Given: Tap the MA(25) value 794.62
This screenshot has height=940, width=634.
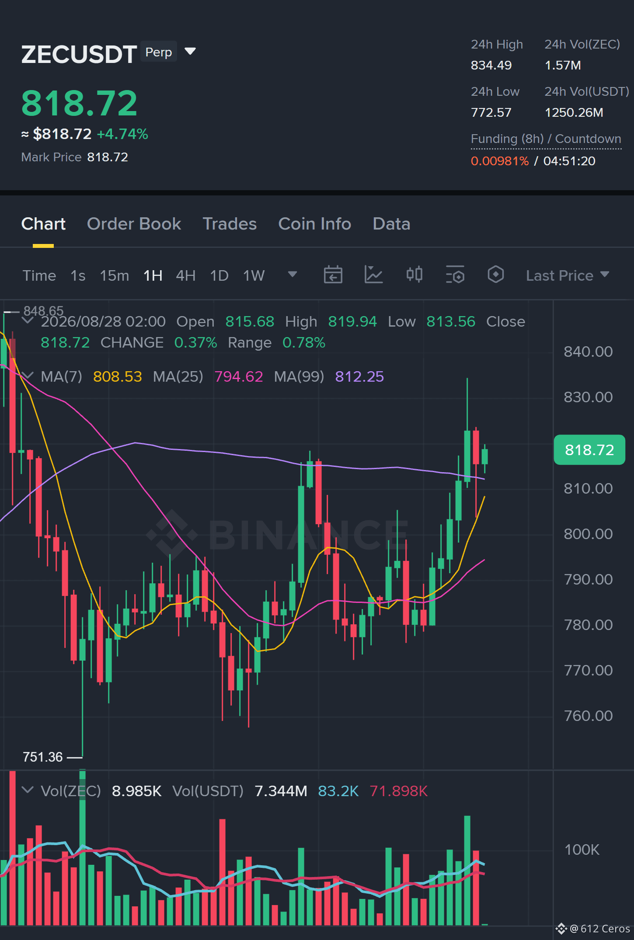Looking at the screenshot, I should click(239, 376).
